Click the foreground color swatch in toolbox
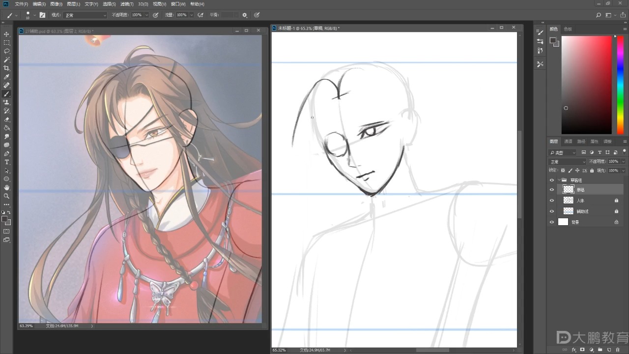Viewport: 629px width, 354px height. pyautogui.click(x=4, y=218)
